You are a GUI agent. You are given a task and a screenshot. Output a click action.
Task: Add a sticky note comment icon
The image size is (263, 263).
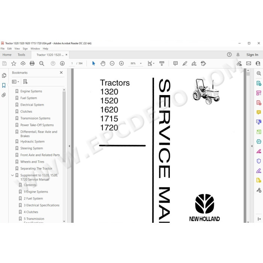(175, 63)
